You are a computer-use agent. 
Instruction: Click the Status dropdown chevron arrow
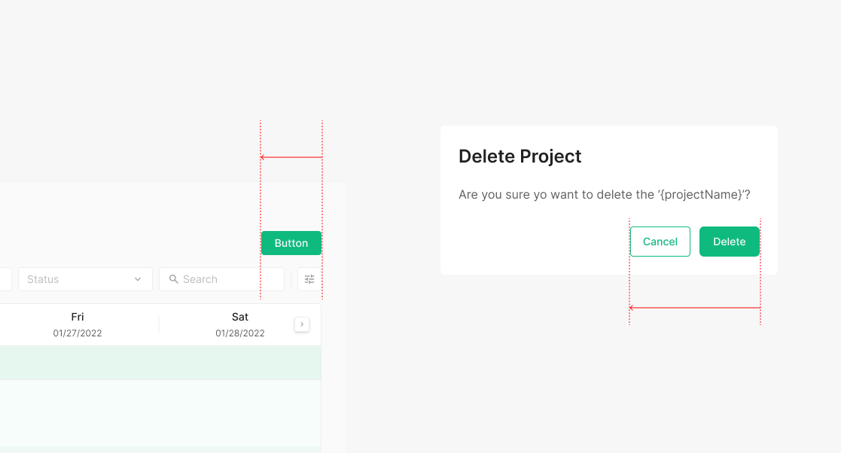point(138,279)
